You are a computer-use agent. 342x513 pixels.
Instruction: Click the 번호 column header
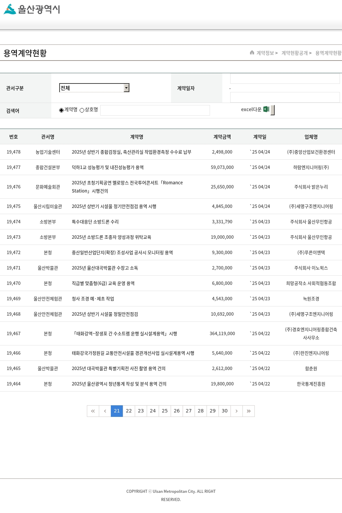pos(14,137)
